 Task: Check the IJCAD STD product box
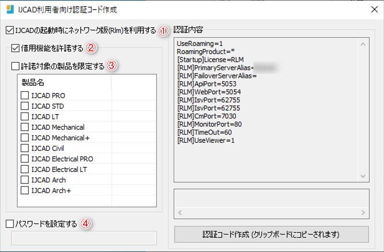(25, 106)
